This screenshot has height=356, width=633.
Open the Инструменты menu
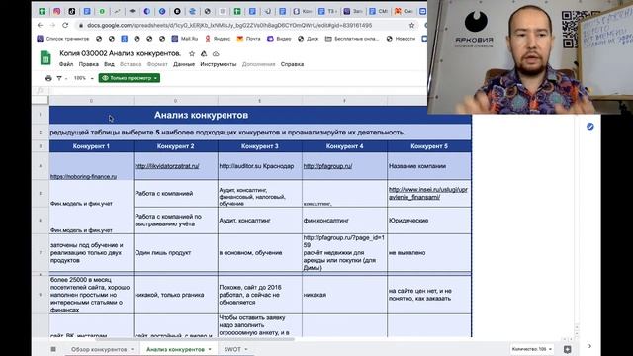tap(219, 64)
